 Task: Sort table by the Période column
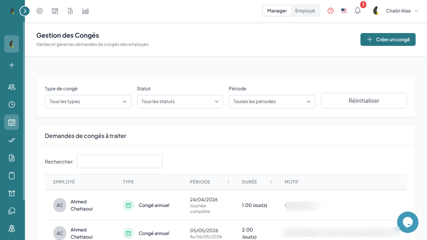pos(210,182)
